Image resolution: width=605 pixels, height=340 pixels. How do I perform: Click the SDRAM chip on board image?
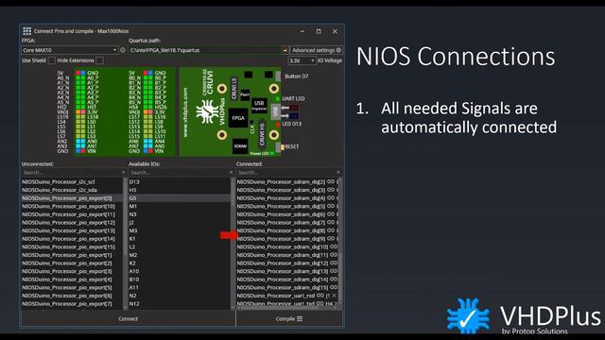(x=240, y=146)
